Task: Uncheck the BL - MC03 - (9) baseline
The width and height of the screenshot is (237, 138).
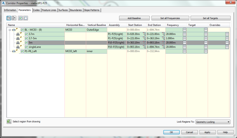Action: point(22,30)
